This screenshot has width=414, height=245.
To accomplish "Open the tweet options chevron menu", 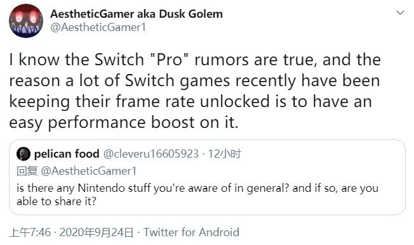I will [400, 13].
